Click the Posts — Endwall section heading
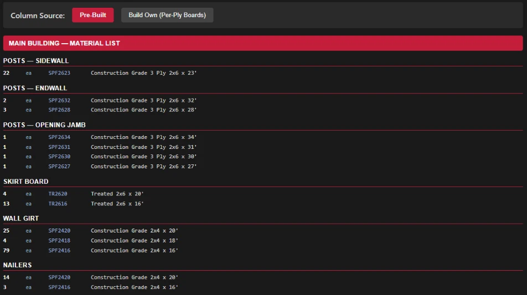Image resolution: width=527 pixels, height=295 pixels. click(35, 88)
